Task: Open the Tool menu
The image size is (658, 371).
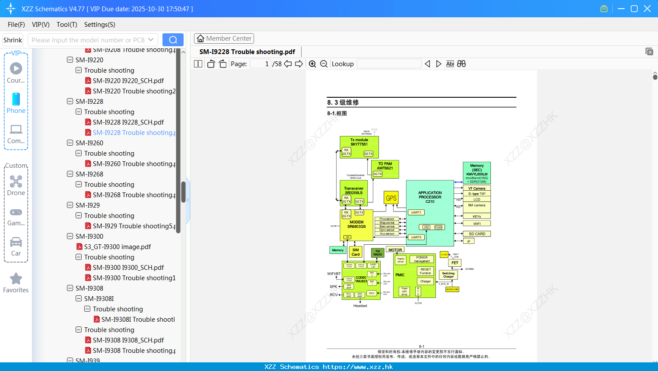Action: click(x=67, y=25)
